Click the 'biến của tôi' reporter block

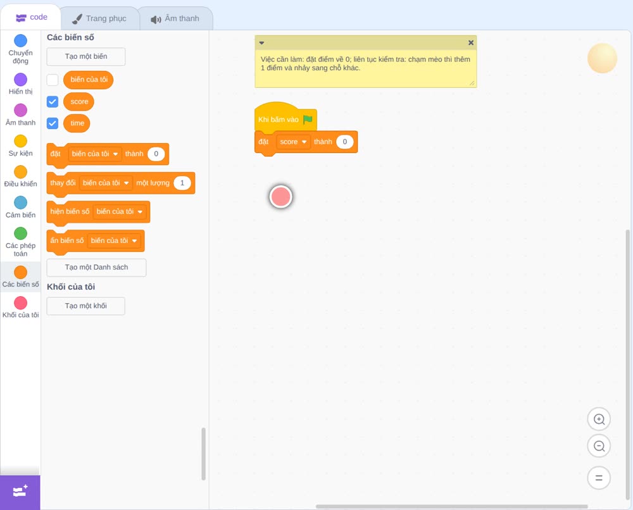(89, 80)
